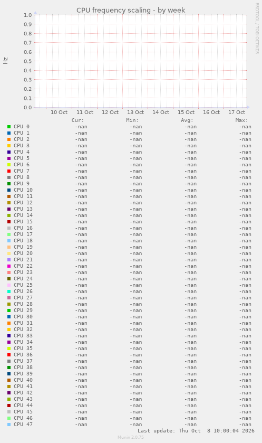Click the green CPU 0 legend swatch
The image size is (262, 443).
[x=9, y=127]
